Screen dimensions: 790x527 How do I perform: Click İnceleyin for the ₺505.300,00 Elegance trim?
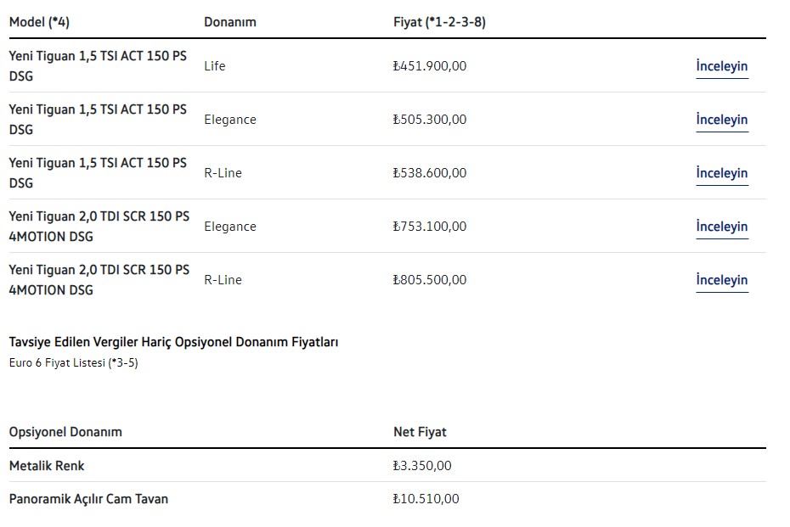coord(721,120)
